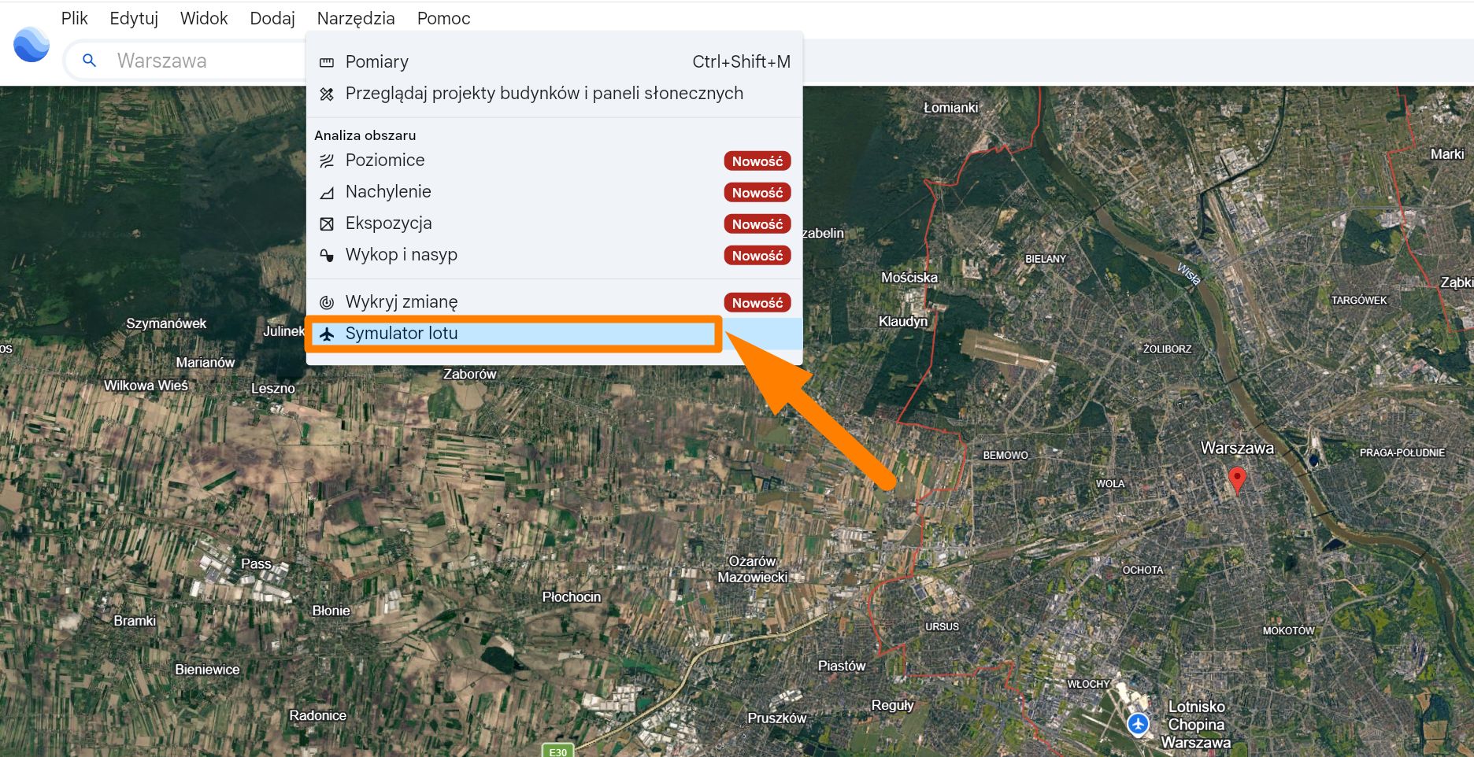Viewport: 1474px width, 757px height.
Task: Click the slope icon beside Nachylenie
Action: coord(327,192)
